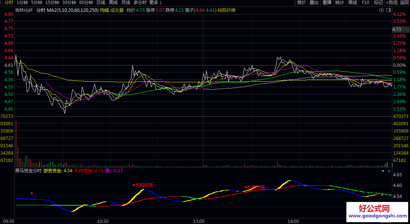The height and width of the screenshot is (224, 410).
Task: Switch to the 周线 weekly chart tab
Action: [113, 3]
